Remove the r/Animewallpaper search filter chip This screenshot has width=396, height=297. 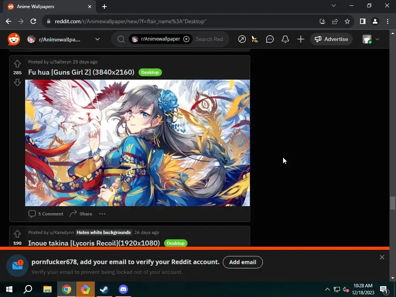coord(186,39)
